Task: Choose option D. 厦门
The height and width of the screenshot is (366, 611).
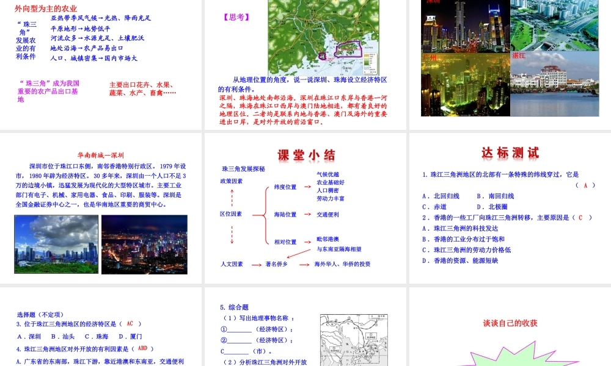Action: pos(131,337)
